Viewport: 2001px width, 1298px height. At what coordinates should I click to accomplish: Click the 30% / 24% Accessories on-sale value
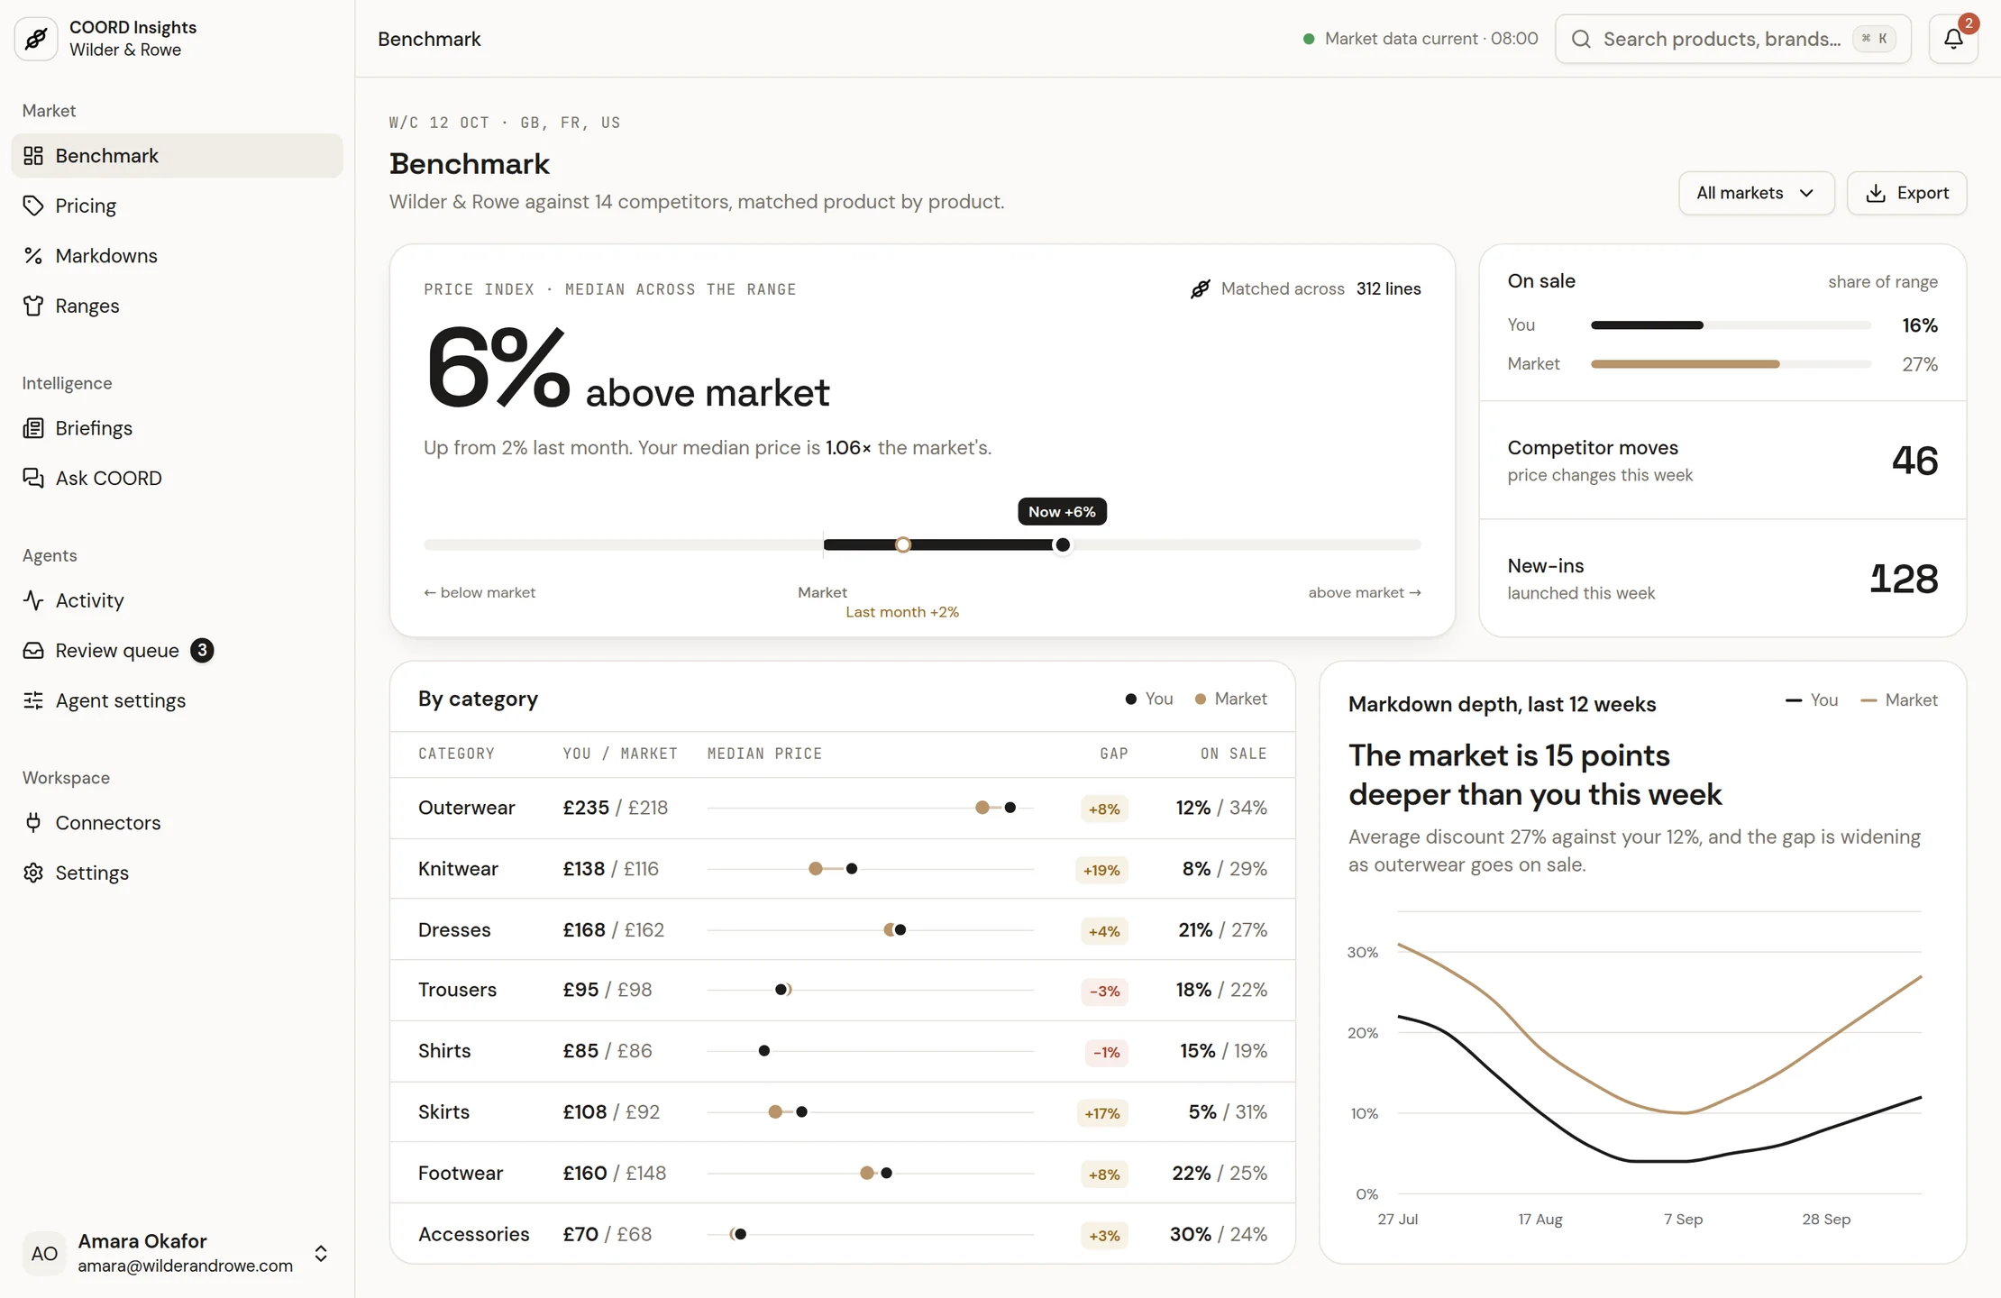point(1218,1234)
